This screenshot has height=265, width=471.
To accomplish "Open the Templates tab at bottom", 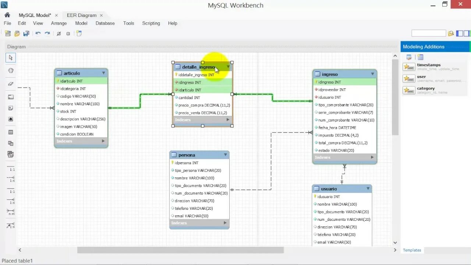I will [x=412, y=250].
